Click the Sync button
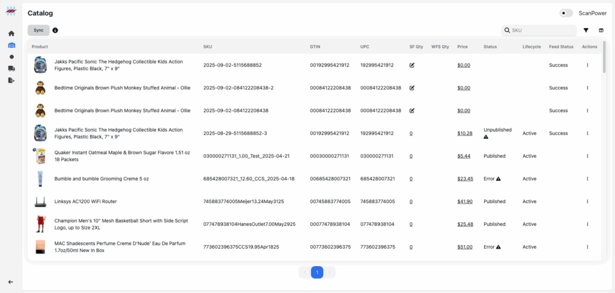Screen dimensions: 615x293 [38, 30]
